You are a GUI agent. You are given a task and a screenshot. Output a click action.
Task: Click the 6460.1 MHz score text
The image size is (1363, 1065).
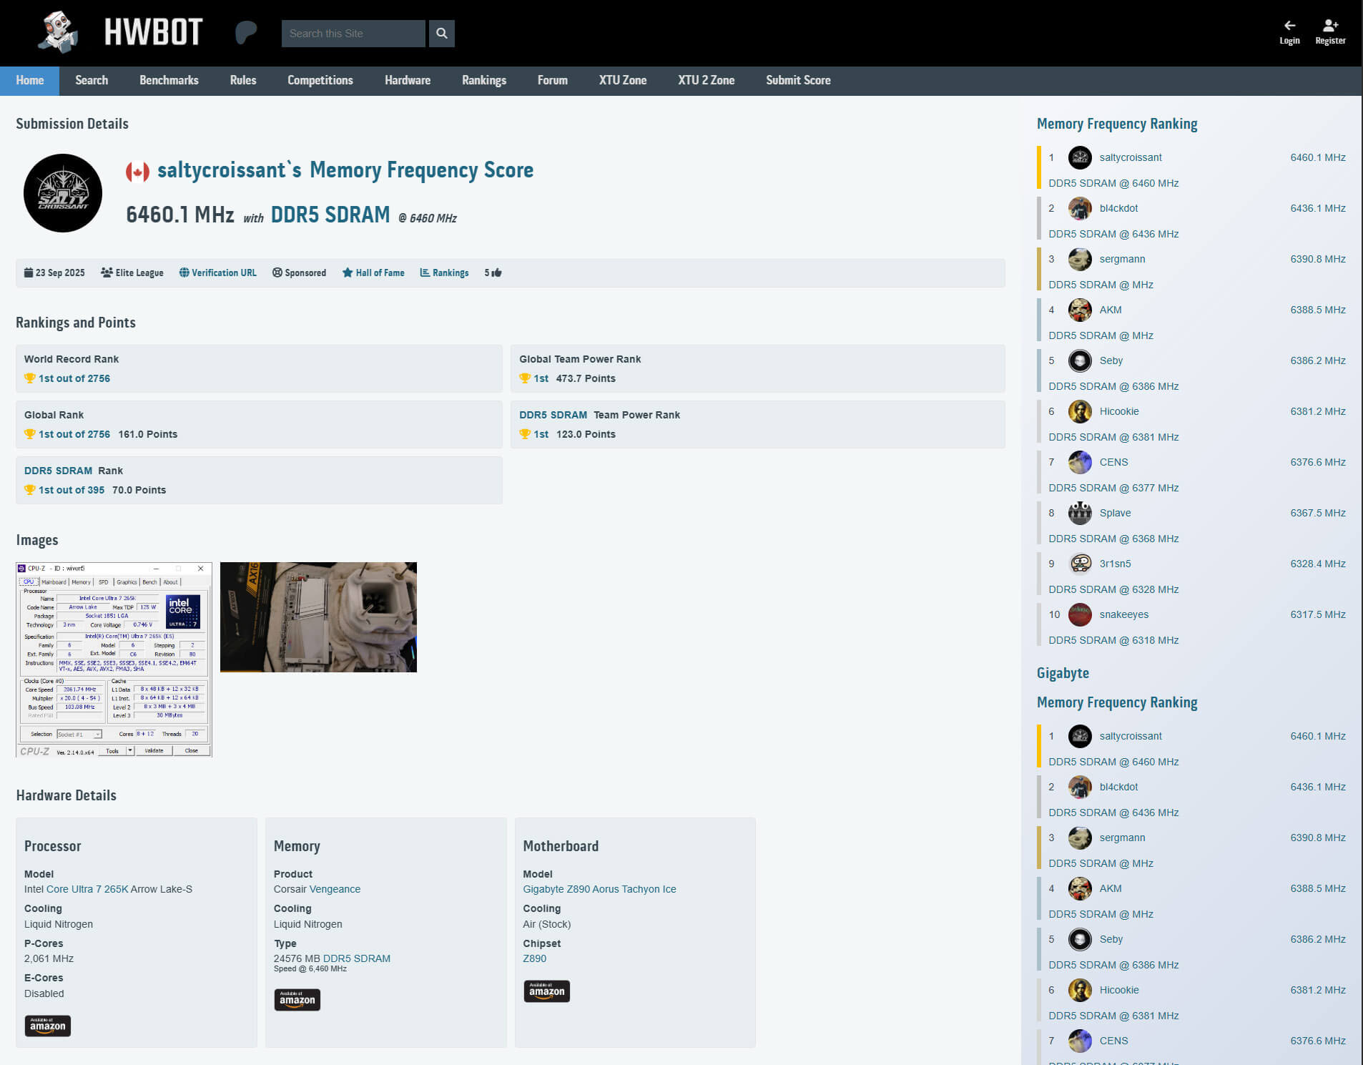coord(180,215)
